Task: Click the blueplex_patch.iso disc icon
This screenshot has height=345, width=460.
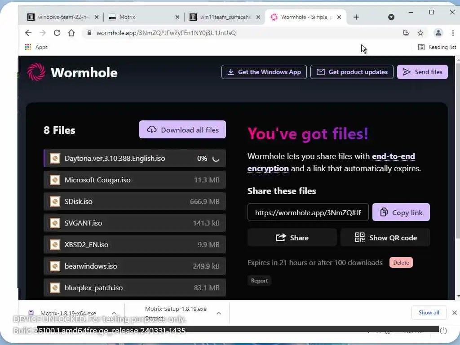Action: tap(55, 288)
